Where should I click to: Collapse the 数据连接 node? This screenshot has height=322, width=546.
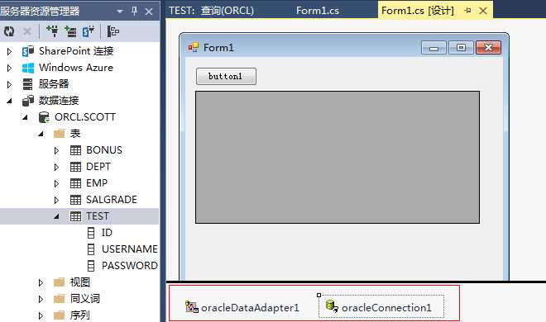coord(9,101)
